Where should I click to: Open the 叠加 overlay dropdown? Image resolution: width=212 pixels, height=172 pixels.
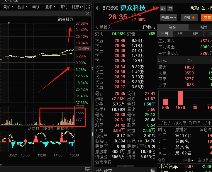(22, 7)
